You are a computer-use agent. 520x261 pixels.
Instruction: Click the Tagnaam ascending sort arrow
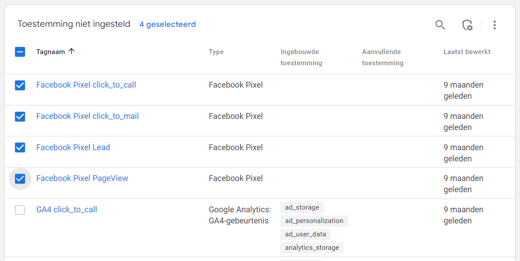[x=72, y=51]
